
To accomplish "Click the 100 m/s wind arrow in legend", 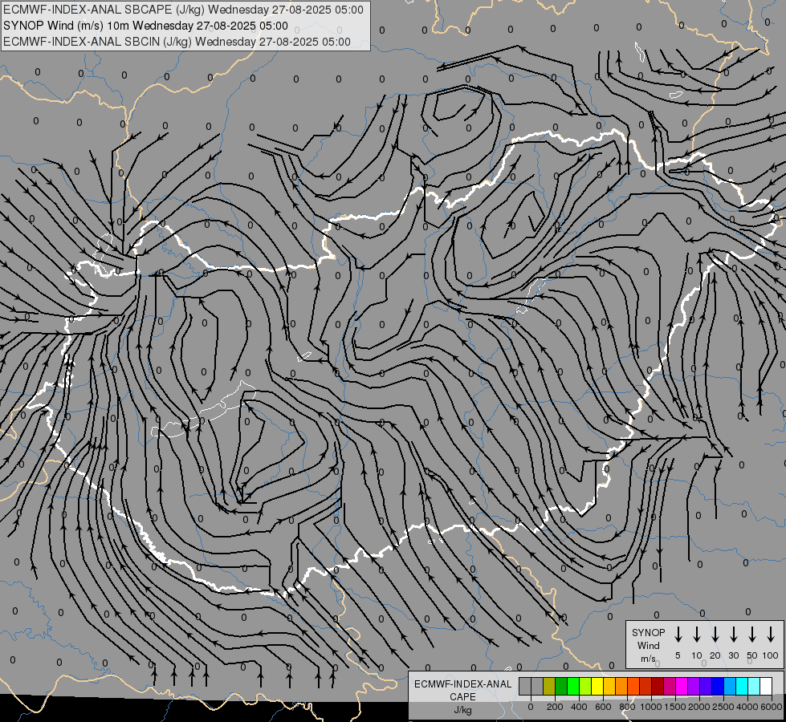I will [771, 635].
